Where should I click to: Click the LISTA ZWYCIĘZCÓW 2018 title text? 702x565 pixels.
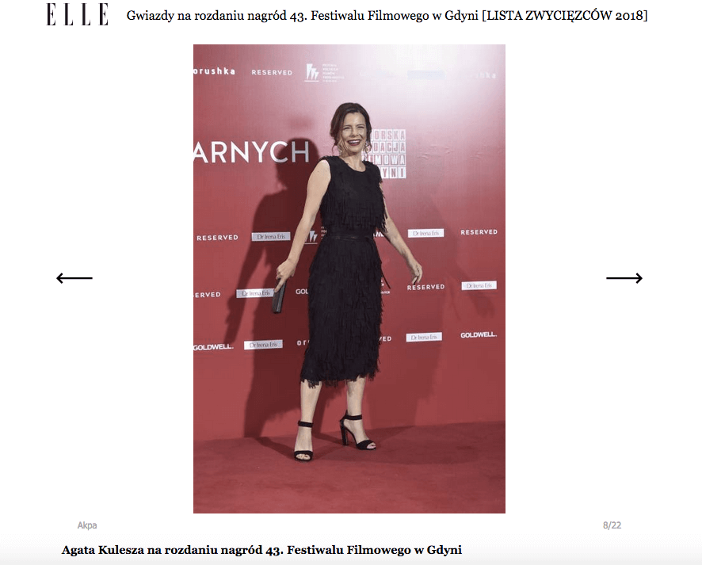[565, 15]
